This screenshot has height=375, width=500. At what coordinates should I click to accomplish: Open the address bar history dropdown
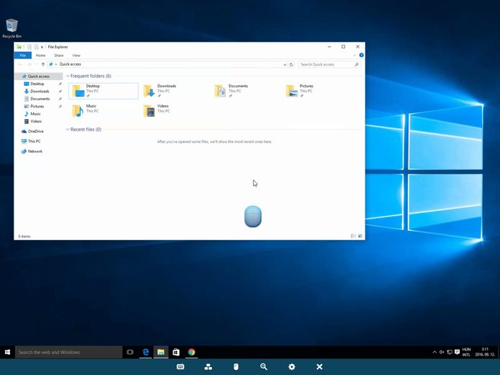[285, 64]
